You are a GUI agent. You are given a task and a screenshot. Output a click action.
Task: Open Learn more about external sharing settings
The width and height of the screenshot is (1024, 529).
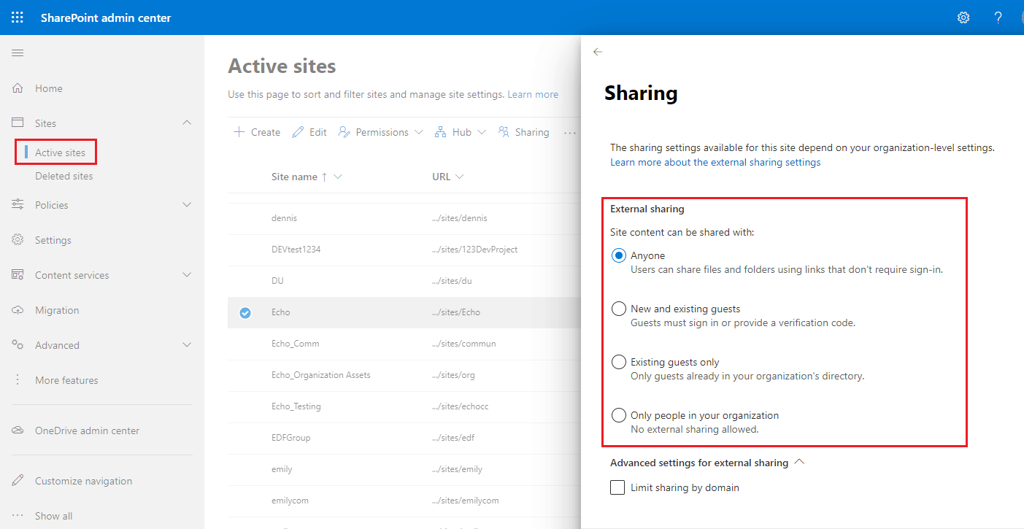tap(715, 162)
